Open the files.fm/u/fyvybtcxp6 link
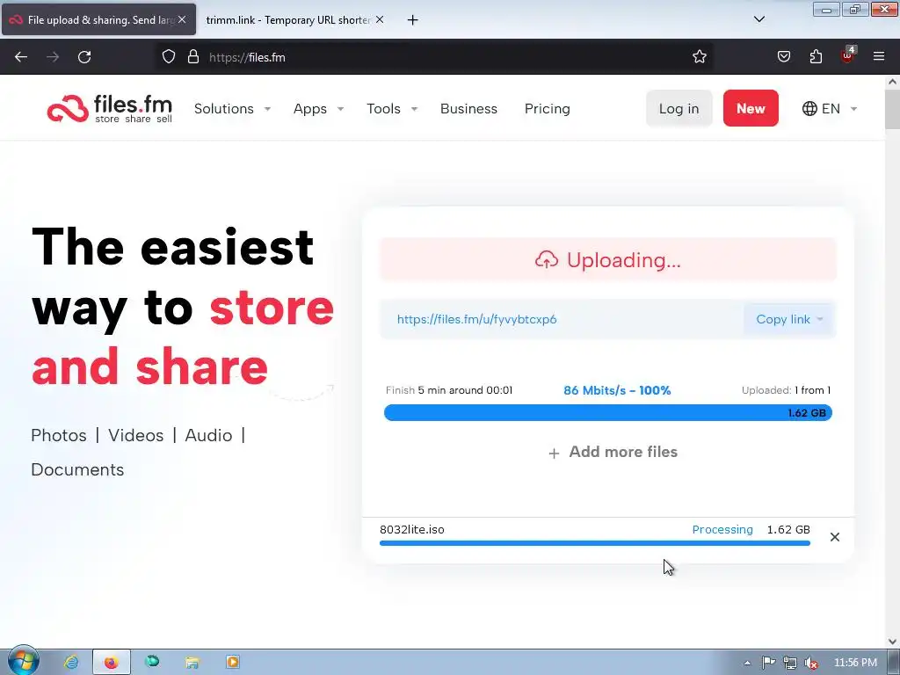The image size is (900, 675). tap(476, 319)
